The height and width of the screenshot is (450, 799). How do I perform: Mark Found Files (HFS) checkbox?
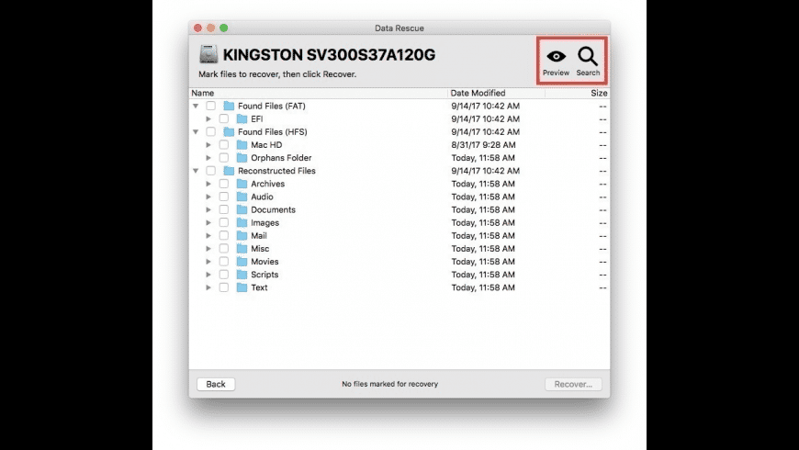tap(211, 131)
